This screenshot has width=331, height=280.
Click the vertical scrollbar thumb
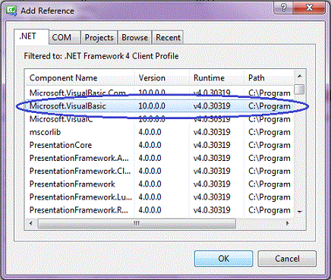click(300, 90)
